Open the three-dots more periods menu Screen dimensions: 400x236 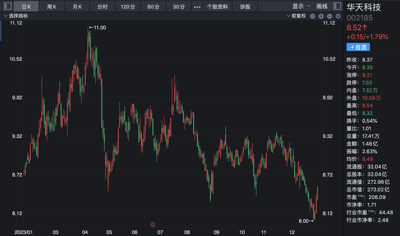click(x=197, y=7)
